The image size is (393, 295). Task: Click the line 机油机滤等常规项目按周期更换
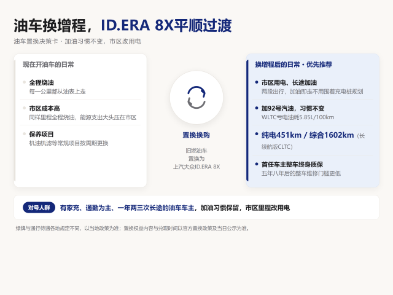point(69,143)
